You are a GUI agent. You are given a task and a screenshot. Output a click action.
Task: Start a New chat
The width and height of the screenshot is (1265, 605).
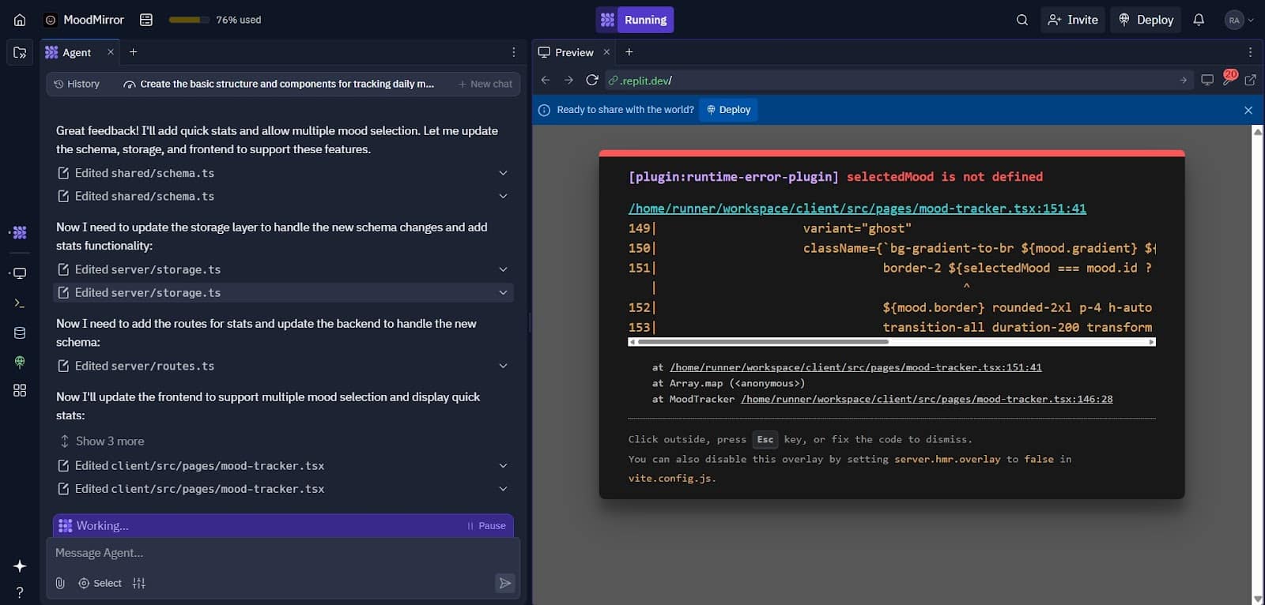pyautogui.click(x=485, y=84)
